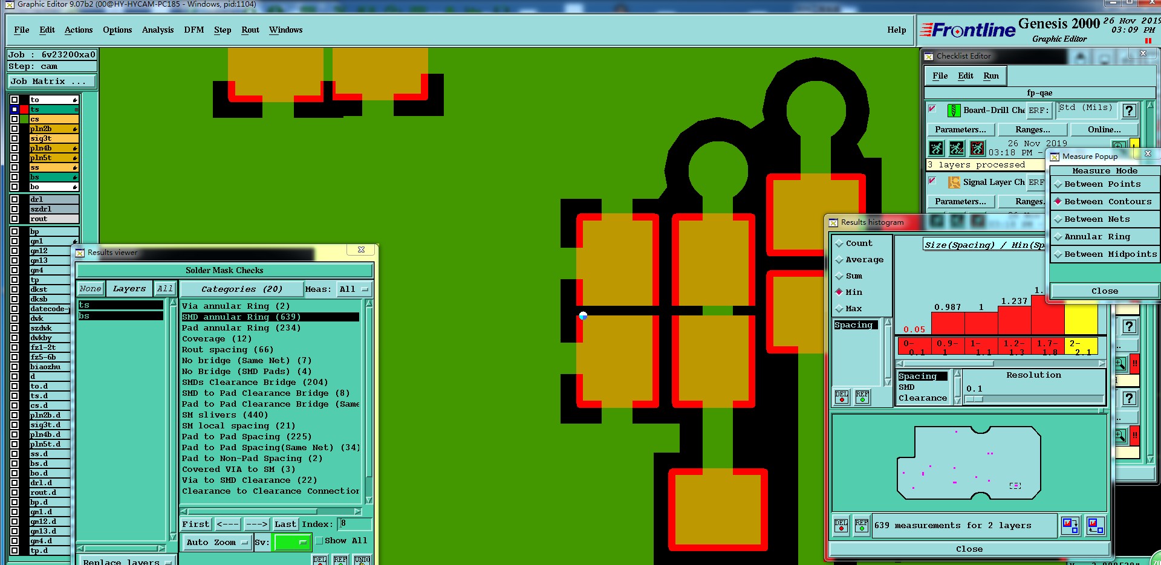
Task: Open the DFM menu
Action: [194, 30]
